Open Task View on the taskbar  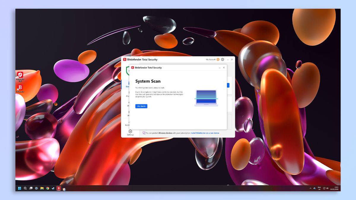coord(31,188)
